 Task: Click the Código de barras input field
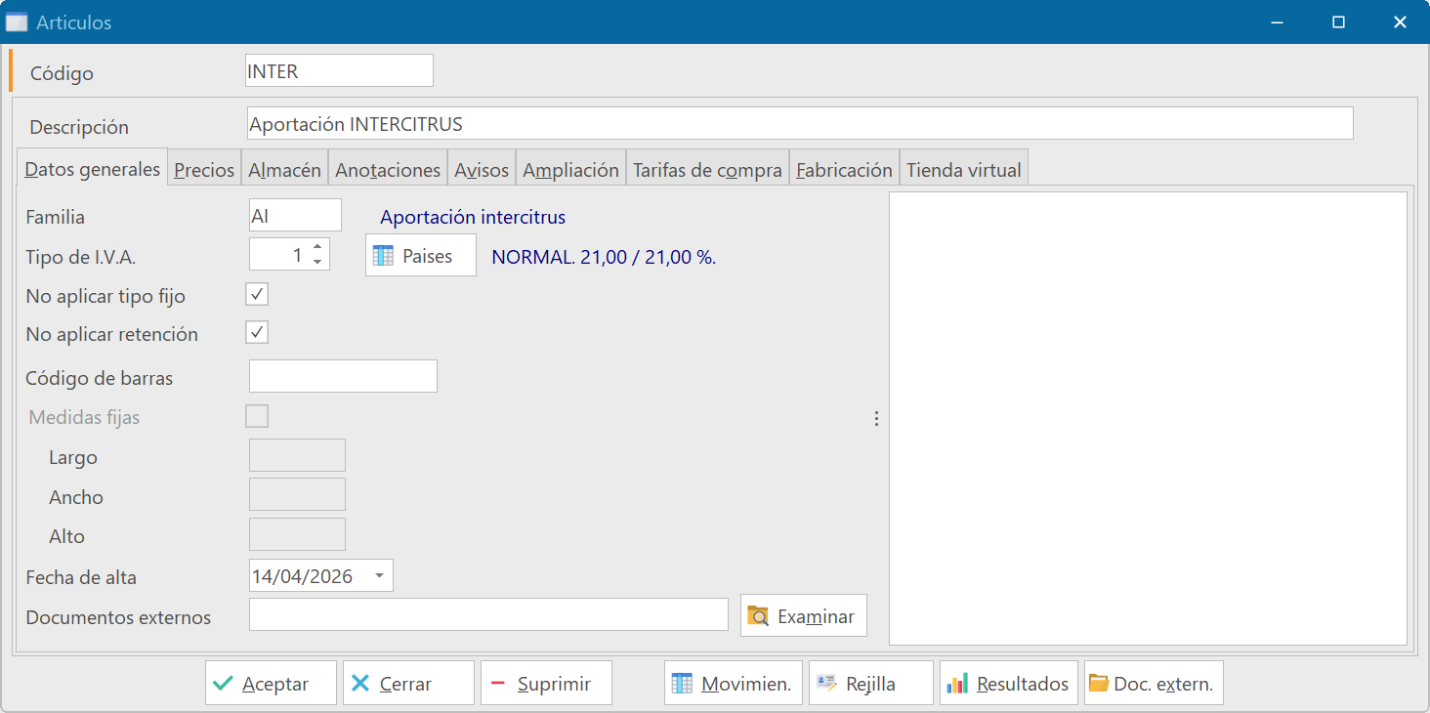coord(343,377)
